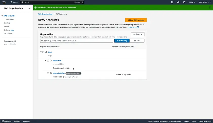Close the AWS Organizations side panel
Screen dimensions: 213x123
coord(30,8)
